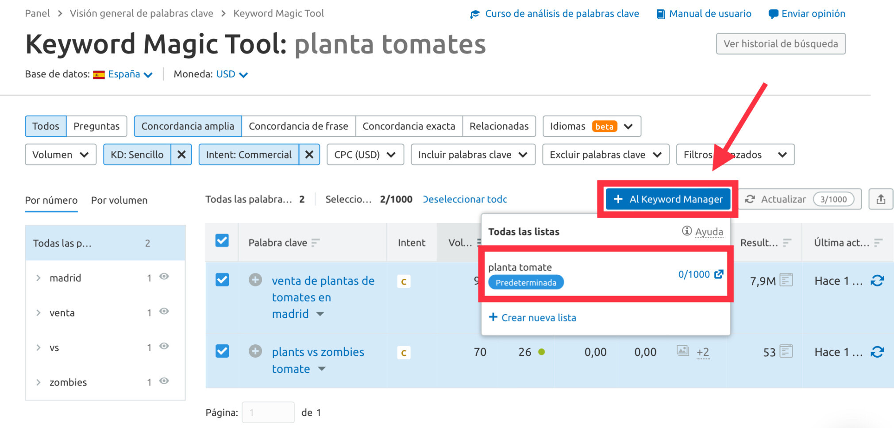Screen dimensions: 894x428
Task: Sort by Result column icon
Action: [x=787, y=243]
